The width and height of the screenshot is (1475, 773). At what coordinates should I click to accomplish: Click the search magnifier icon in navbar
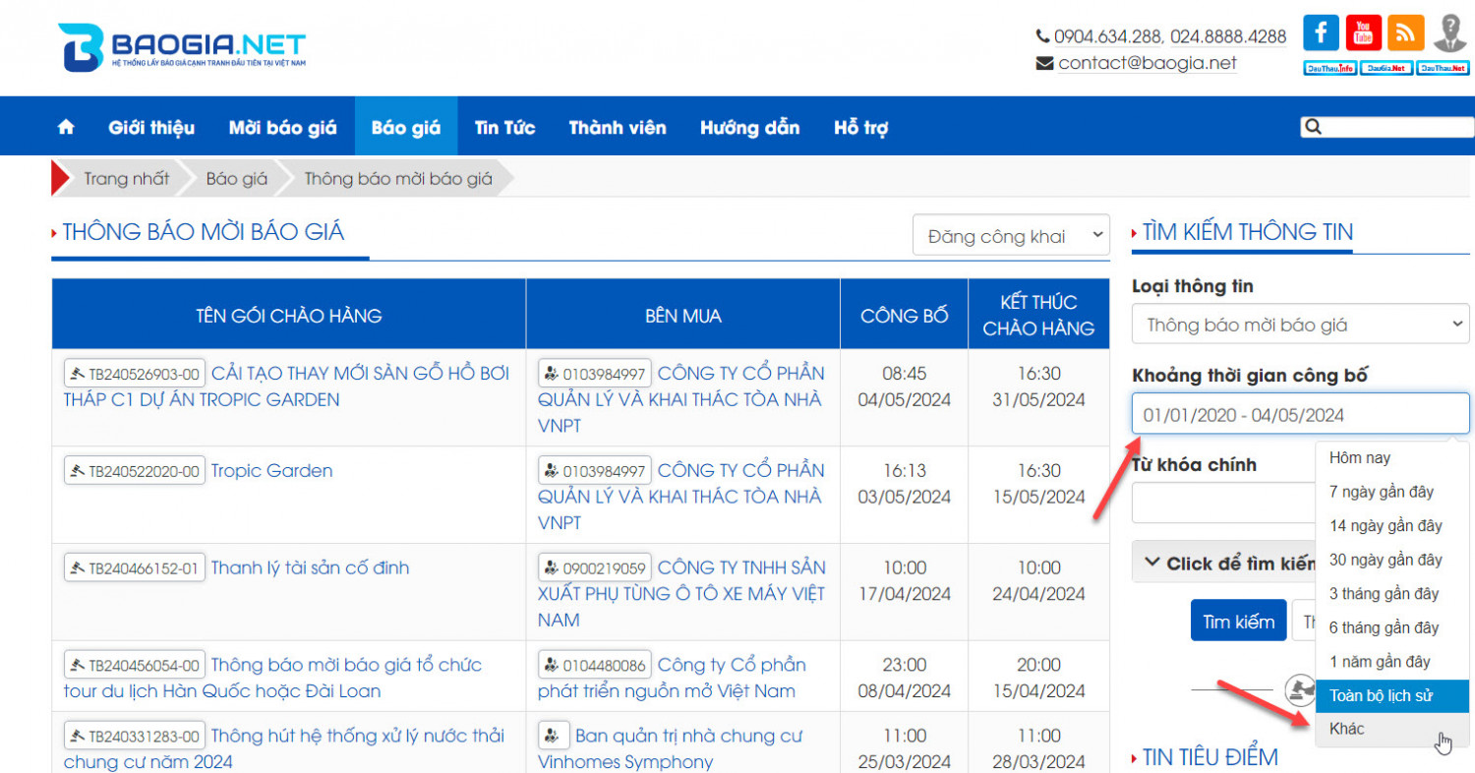(1313, 127)
